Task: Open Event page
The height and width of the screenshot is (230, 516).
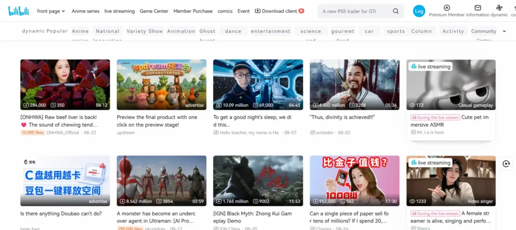Action: (243, 11)
